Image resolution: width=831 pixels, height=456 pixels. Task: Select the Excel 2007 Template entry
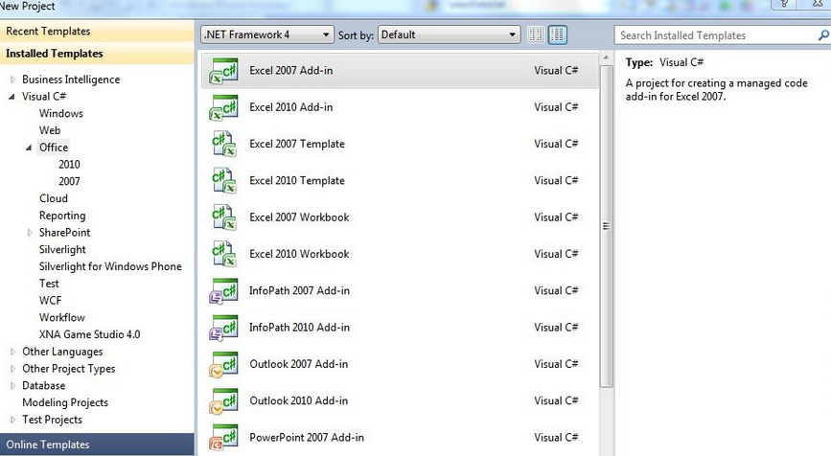[400, 144]
